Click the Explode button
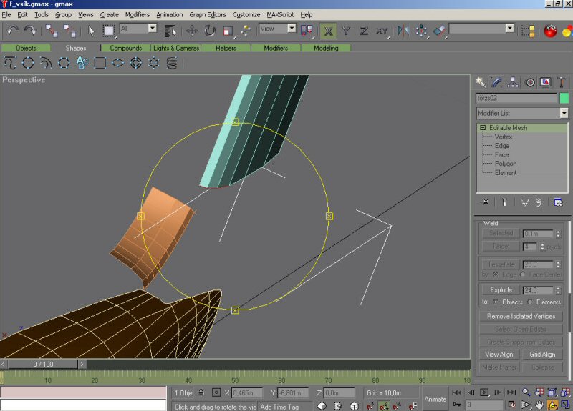Viewport: 573px width, 411px height. tap(501, 290)
